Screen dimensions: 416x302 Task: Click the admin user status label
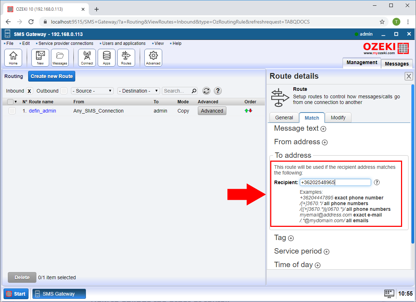point(366,34)
